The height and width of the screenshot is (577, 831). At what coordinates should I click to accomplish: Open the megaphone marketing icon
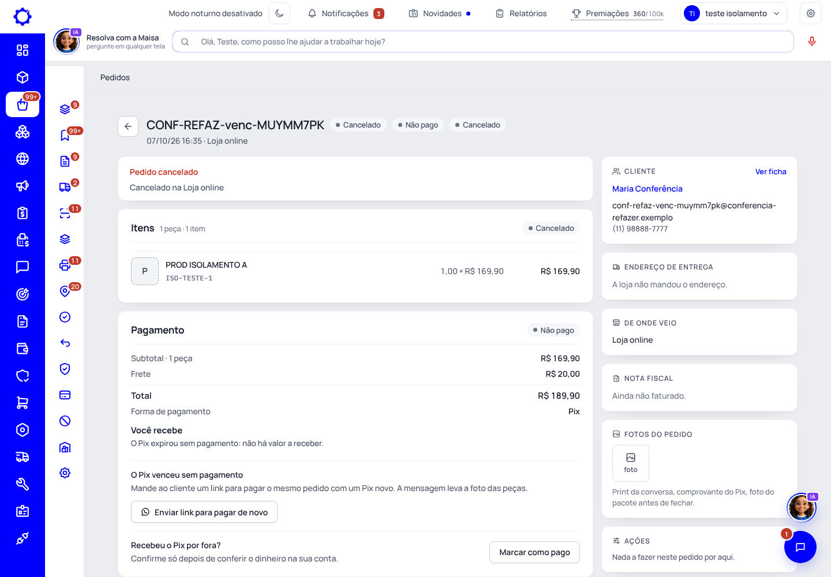click(23, 186)
